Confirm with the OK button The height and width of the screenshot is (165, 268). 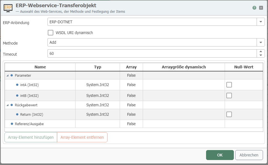(220, 155)
